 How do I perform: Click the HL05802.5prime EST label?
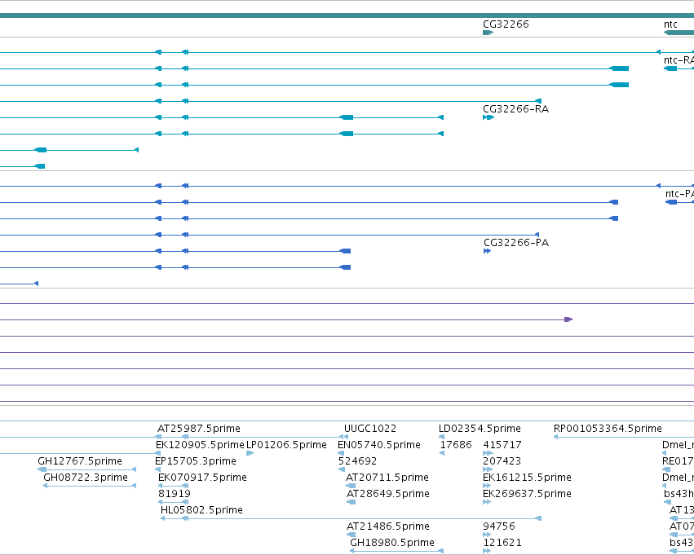201,510
